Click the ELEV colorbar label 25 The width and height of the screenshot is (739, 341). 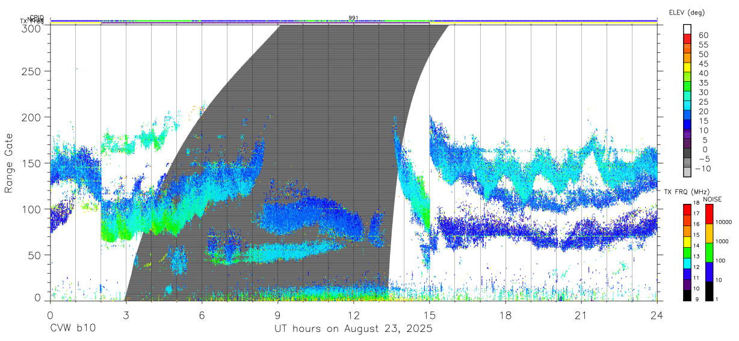(703, 102)
